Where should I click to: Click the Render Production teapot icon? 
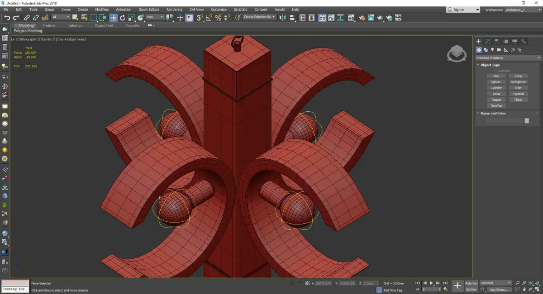380,18
